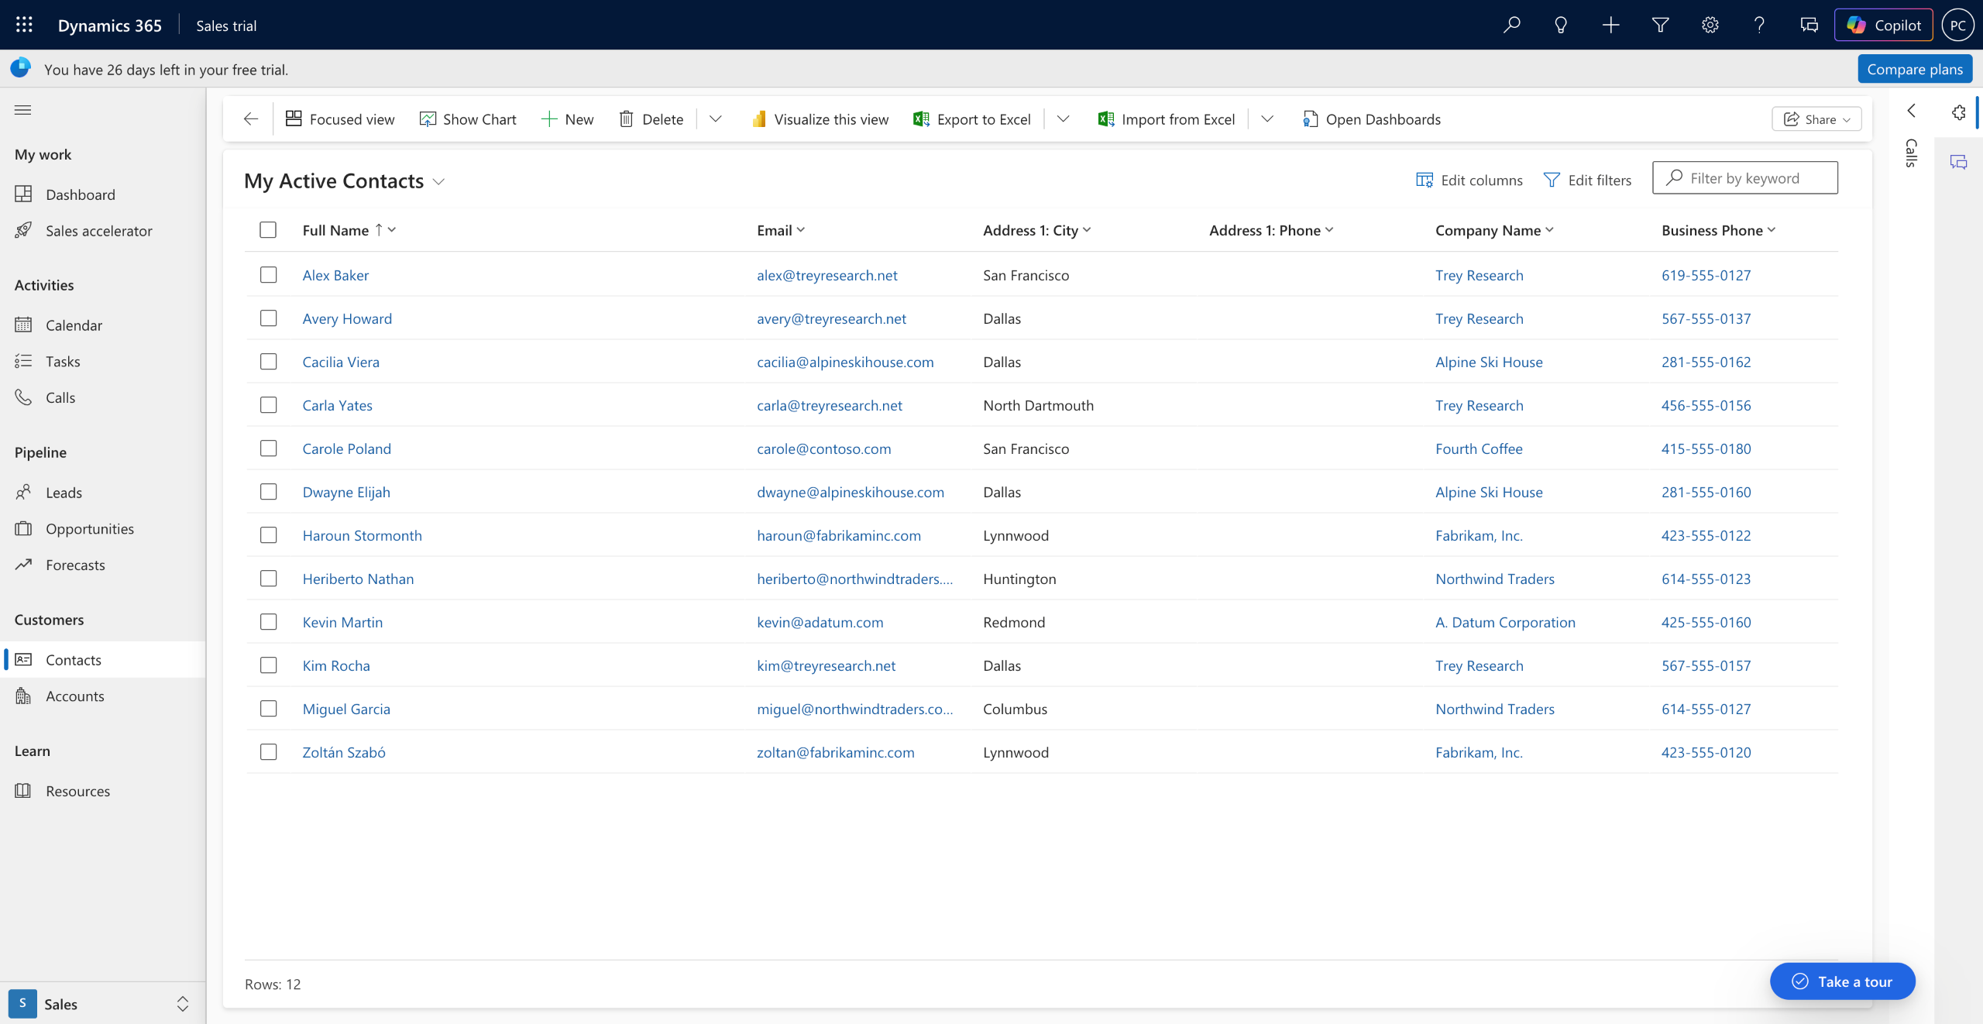Screen dimensions: 1983x1024
Task: Collapse the left navigation hamburger icon
Action: [23, 110]
